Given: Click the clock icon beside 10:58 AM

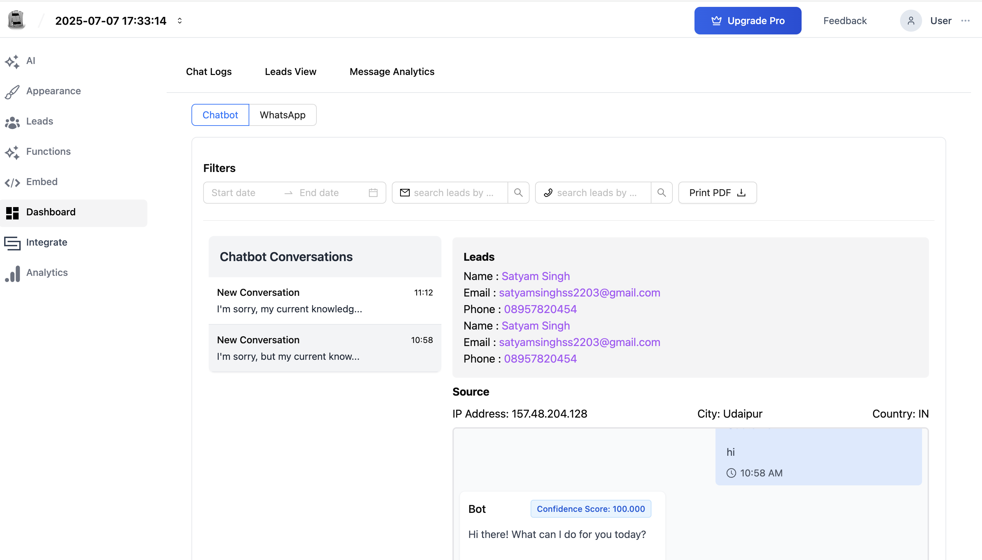Looking at the screenshot, I should pyautogui.click(x=731, y=473).
